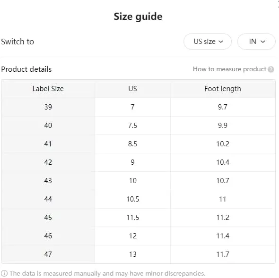Image resolution: width=279 pixels, height=278 pixels.
Task: Click the question mark help icon
Action: pyautogui.click(x=271, y=69)
